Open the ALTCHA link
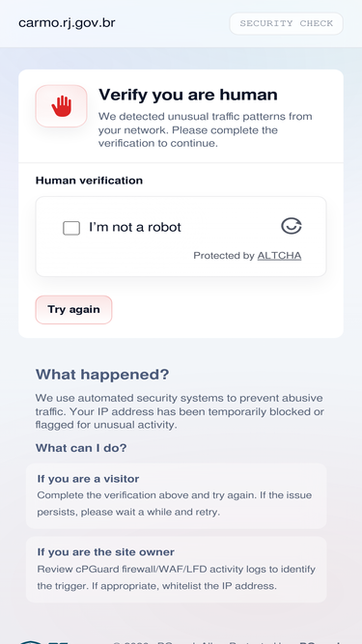362x644 pixels. (279, 256)
